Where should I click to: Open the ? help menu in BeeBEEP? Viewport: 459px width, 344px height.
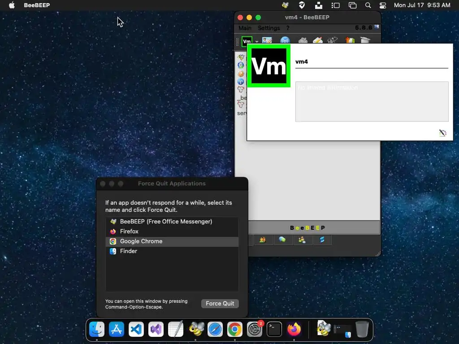coord(288,28)
